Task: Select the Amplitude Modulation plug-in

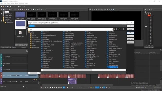Action: tap(49, 36)
